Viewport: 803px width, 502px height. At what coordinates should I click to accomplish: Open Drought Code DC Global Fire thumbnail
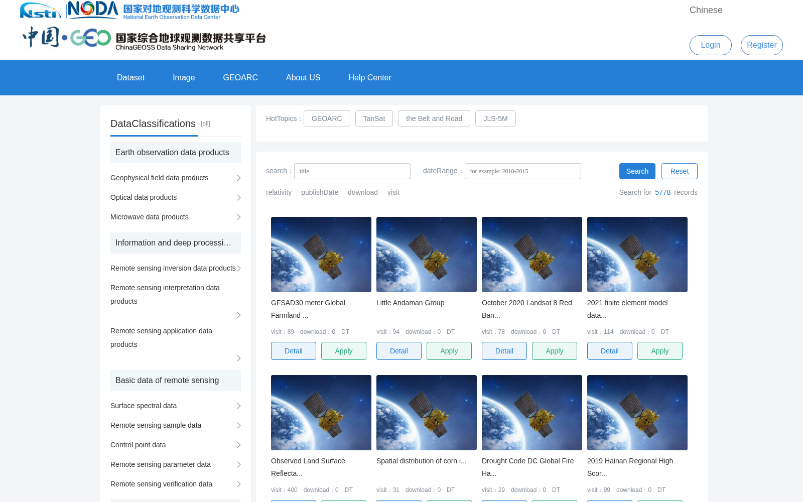[x=532, y=413]
